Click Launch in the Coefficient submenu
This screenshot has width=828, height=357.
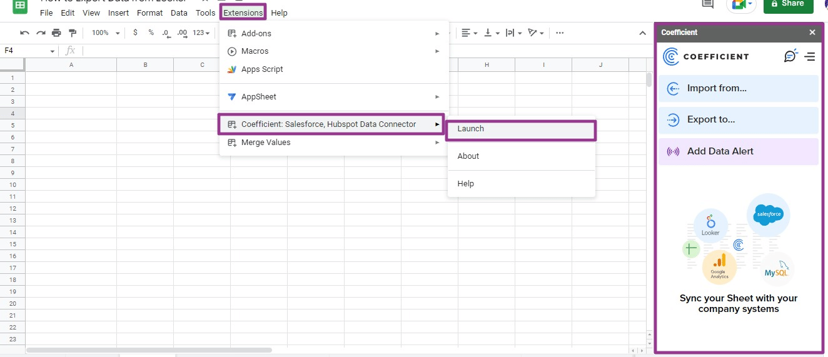pos(521,129)
